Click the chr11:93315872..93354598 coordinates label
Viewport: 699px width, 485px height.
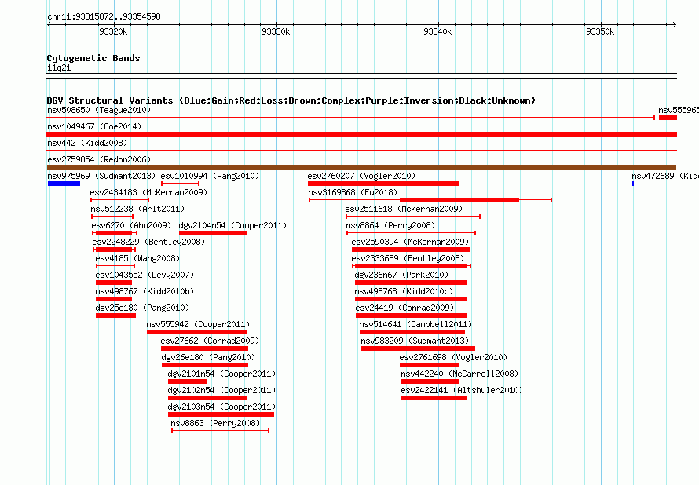pos(104,17)
